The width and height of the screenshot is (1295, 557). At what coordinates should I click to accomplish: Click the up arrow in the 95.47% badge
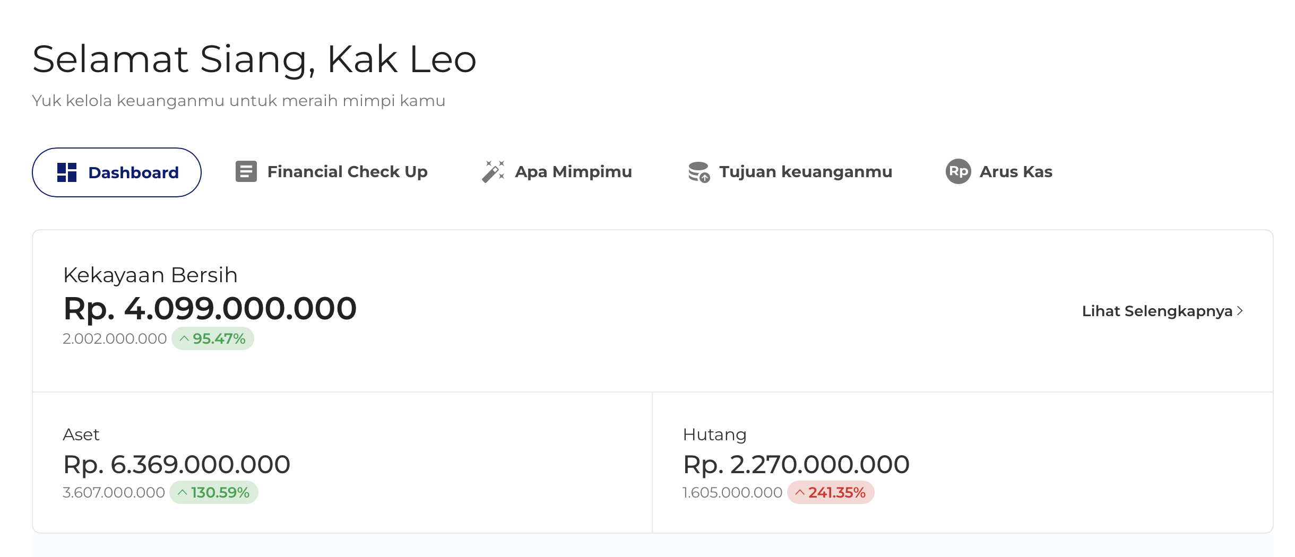(x=184, y=338)
